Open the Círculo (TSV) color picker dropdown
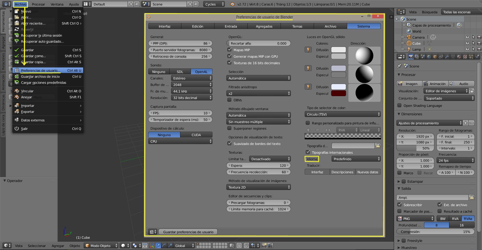 [343, 114]
